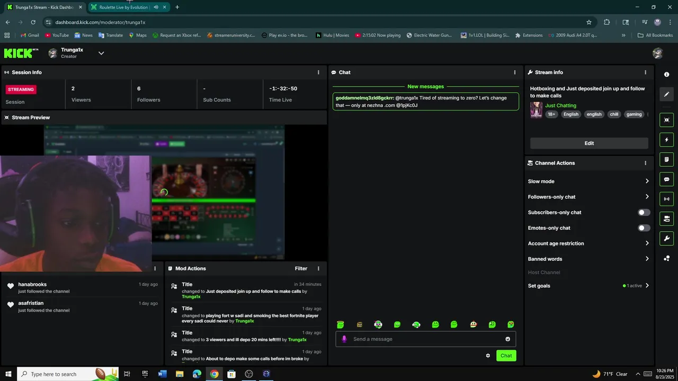This screenshot has width=678, height=381.
Task: Show more bookmarks via double chevron
Action: [623, 35]
